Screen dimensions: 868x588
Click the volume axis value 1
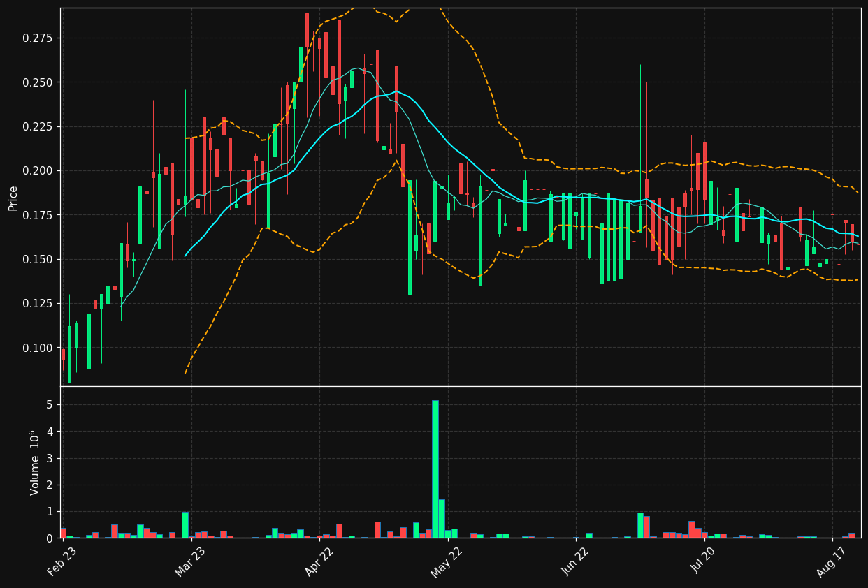coord(50,512)
